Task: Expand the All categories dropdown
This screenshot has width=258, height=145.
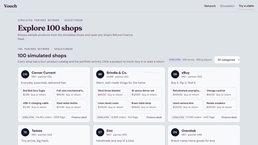Action: point(227,60)
